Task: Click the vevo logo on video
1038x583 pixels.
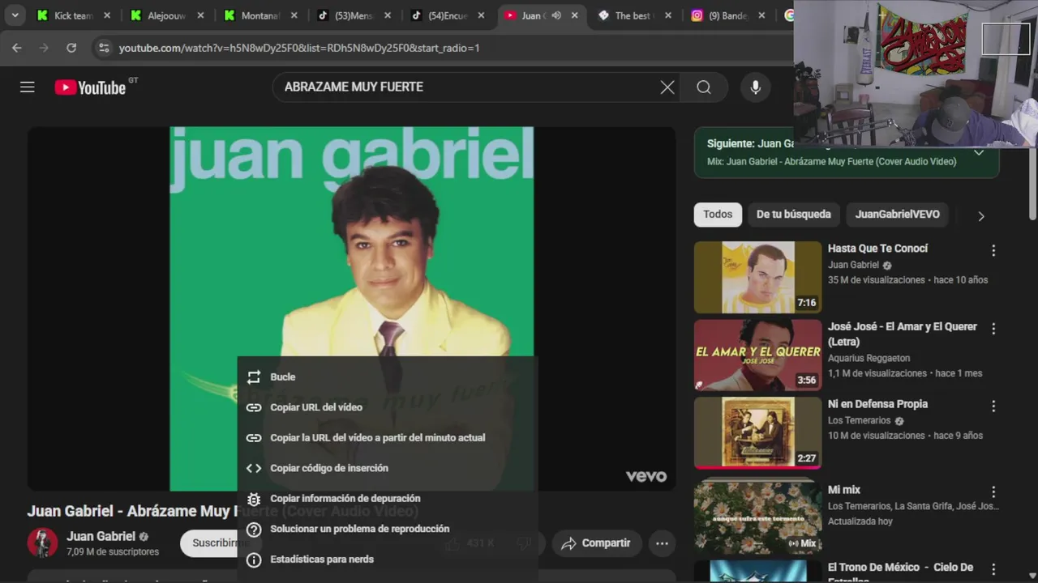Action: pos(646,476)
